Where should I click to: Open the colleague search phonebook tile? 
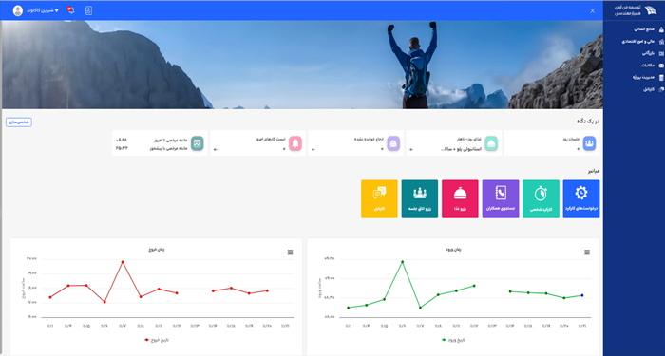coord(501,198)
